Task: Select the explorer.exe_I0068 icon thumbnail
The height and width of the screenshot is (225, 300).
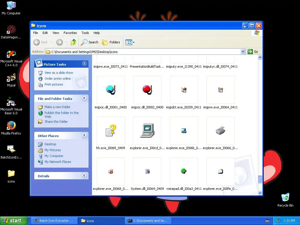Action: [111, 171]
